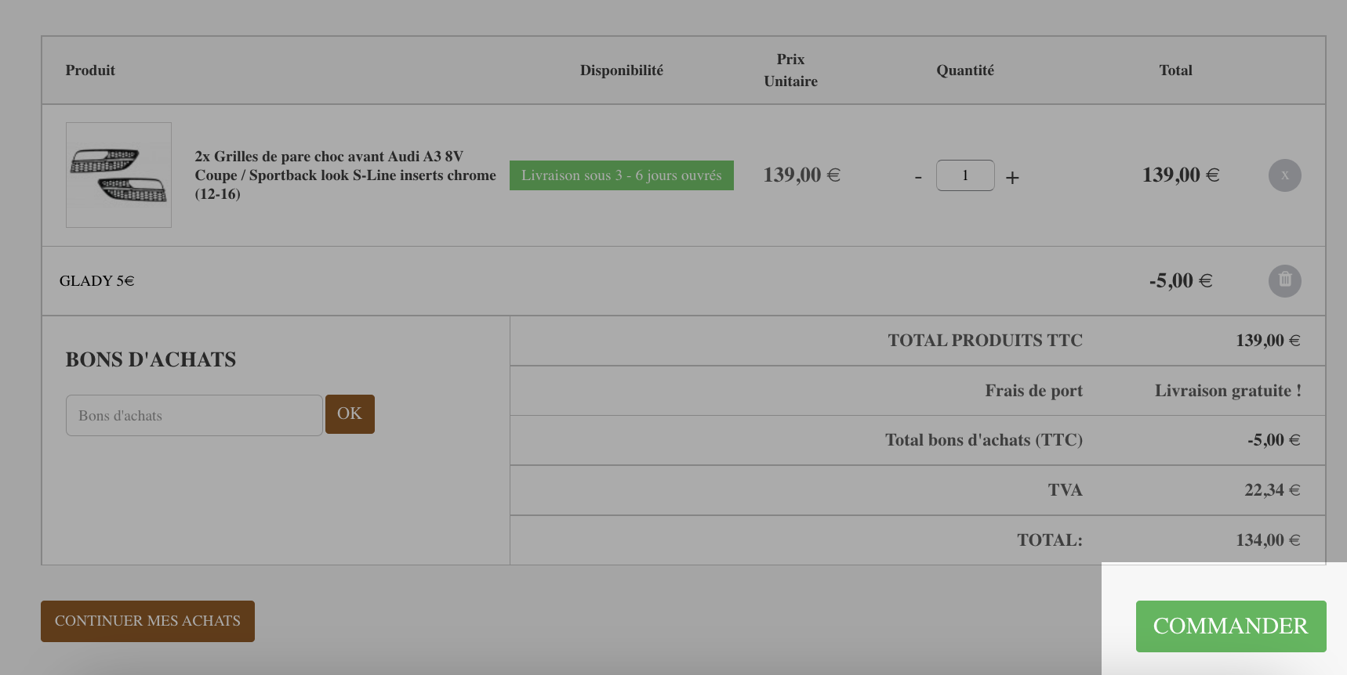
Task: Remove the Audi A3 grilles from cart
Action: 1284,175
